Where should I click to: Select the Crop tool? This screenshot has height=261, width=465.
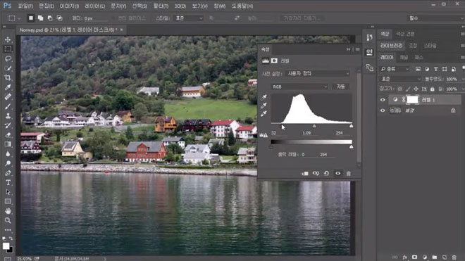[x=8, y=77]
